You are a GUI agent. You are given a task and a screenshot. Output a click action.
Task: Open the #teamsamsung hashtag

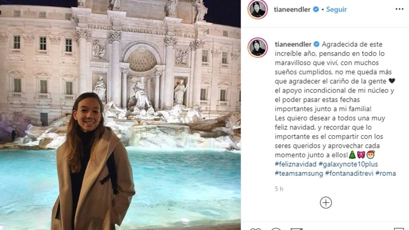pyautogui.click(x=299, y=173)
